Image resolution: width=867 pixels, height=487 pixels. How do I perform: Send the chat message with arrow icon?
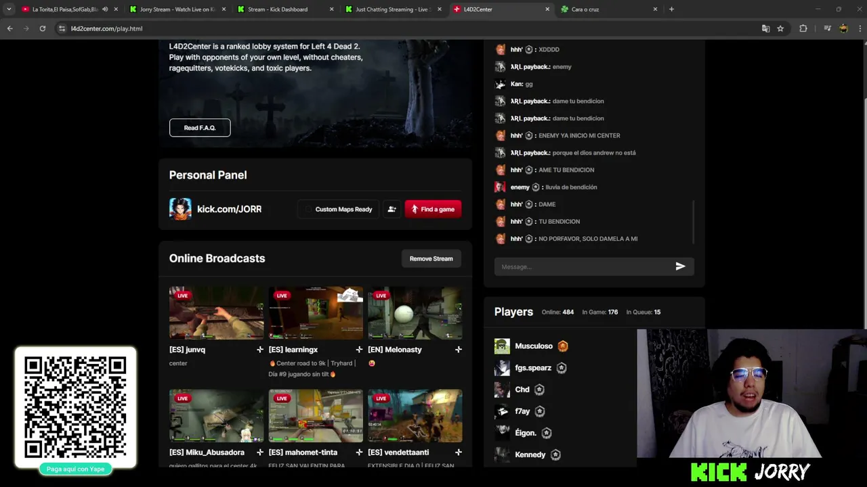(x=680, y=266)
